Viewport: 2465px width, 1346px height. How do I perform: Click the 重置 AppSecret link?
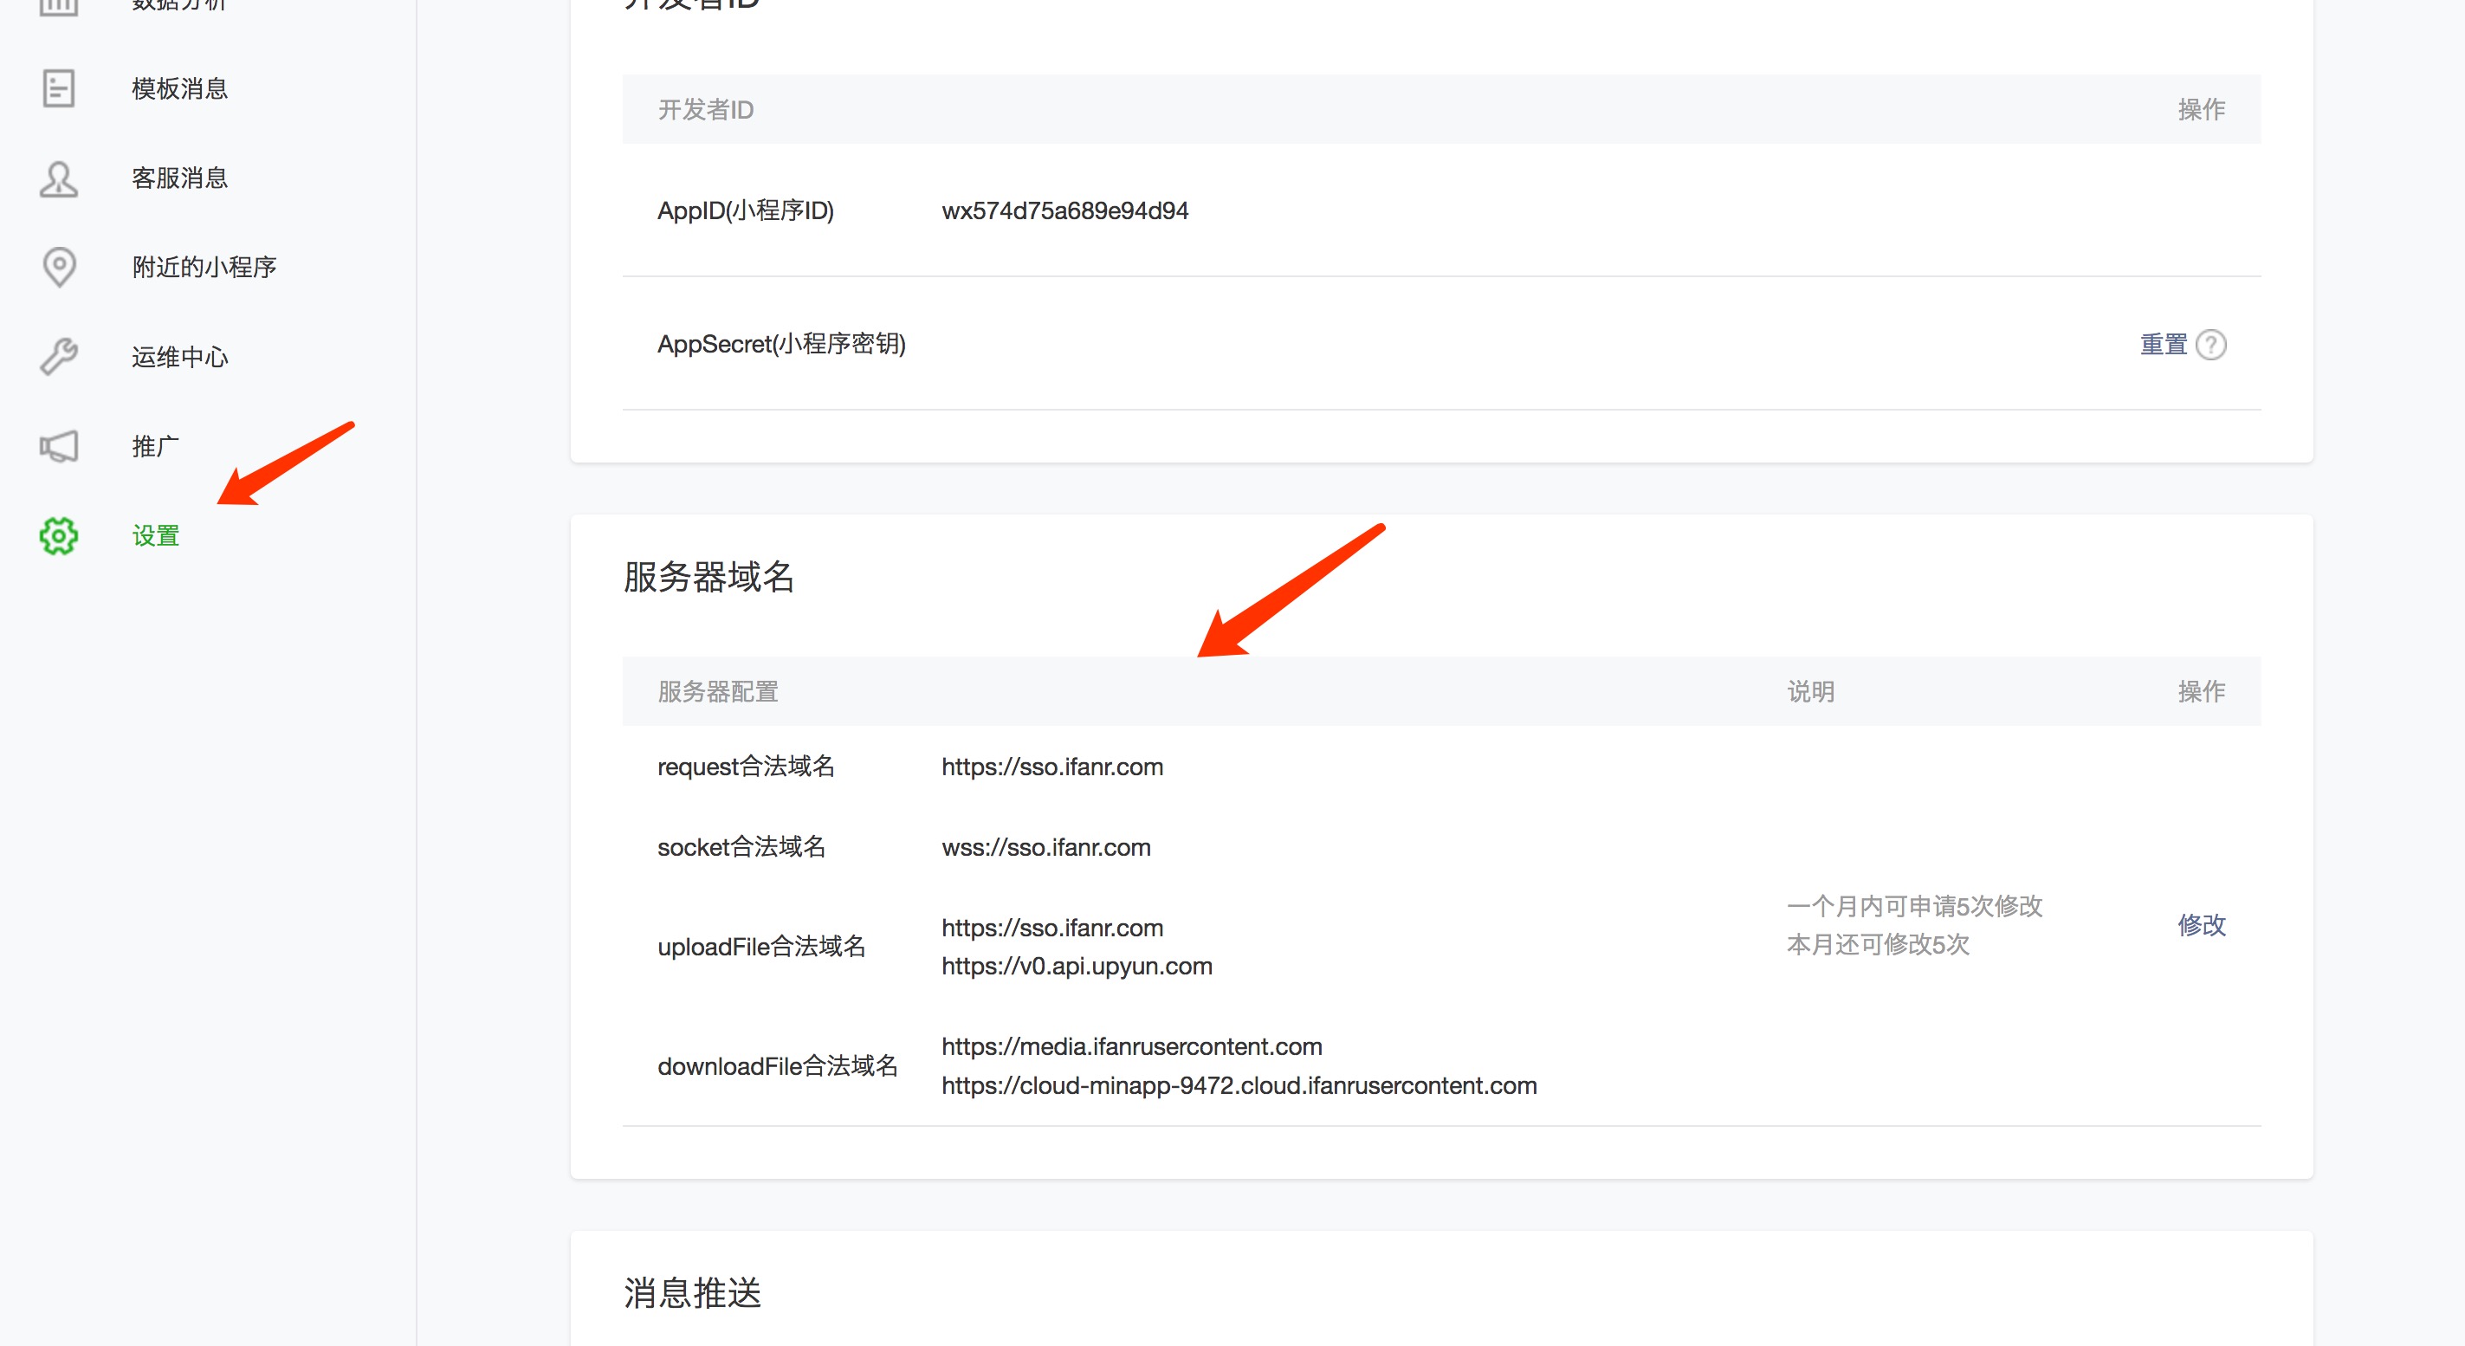pyautogui.click(x=2163, y=345)
